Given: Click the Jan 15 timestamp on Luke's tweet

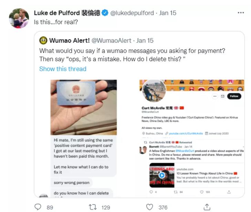Looking at the screenshot, I should coord(168,13).
